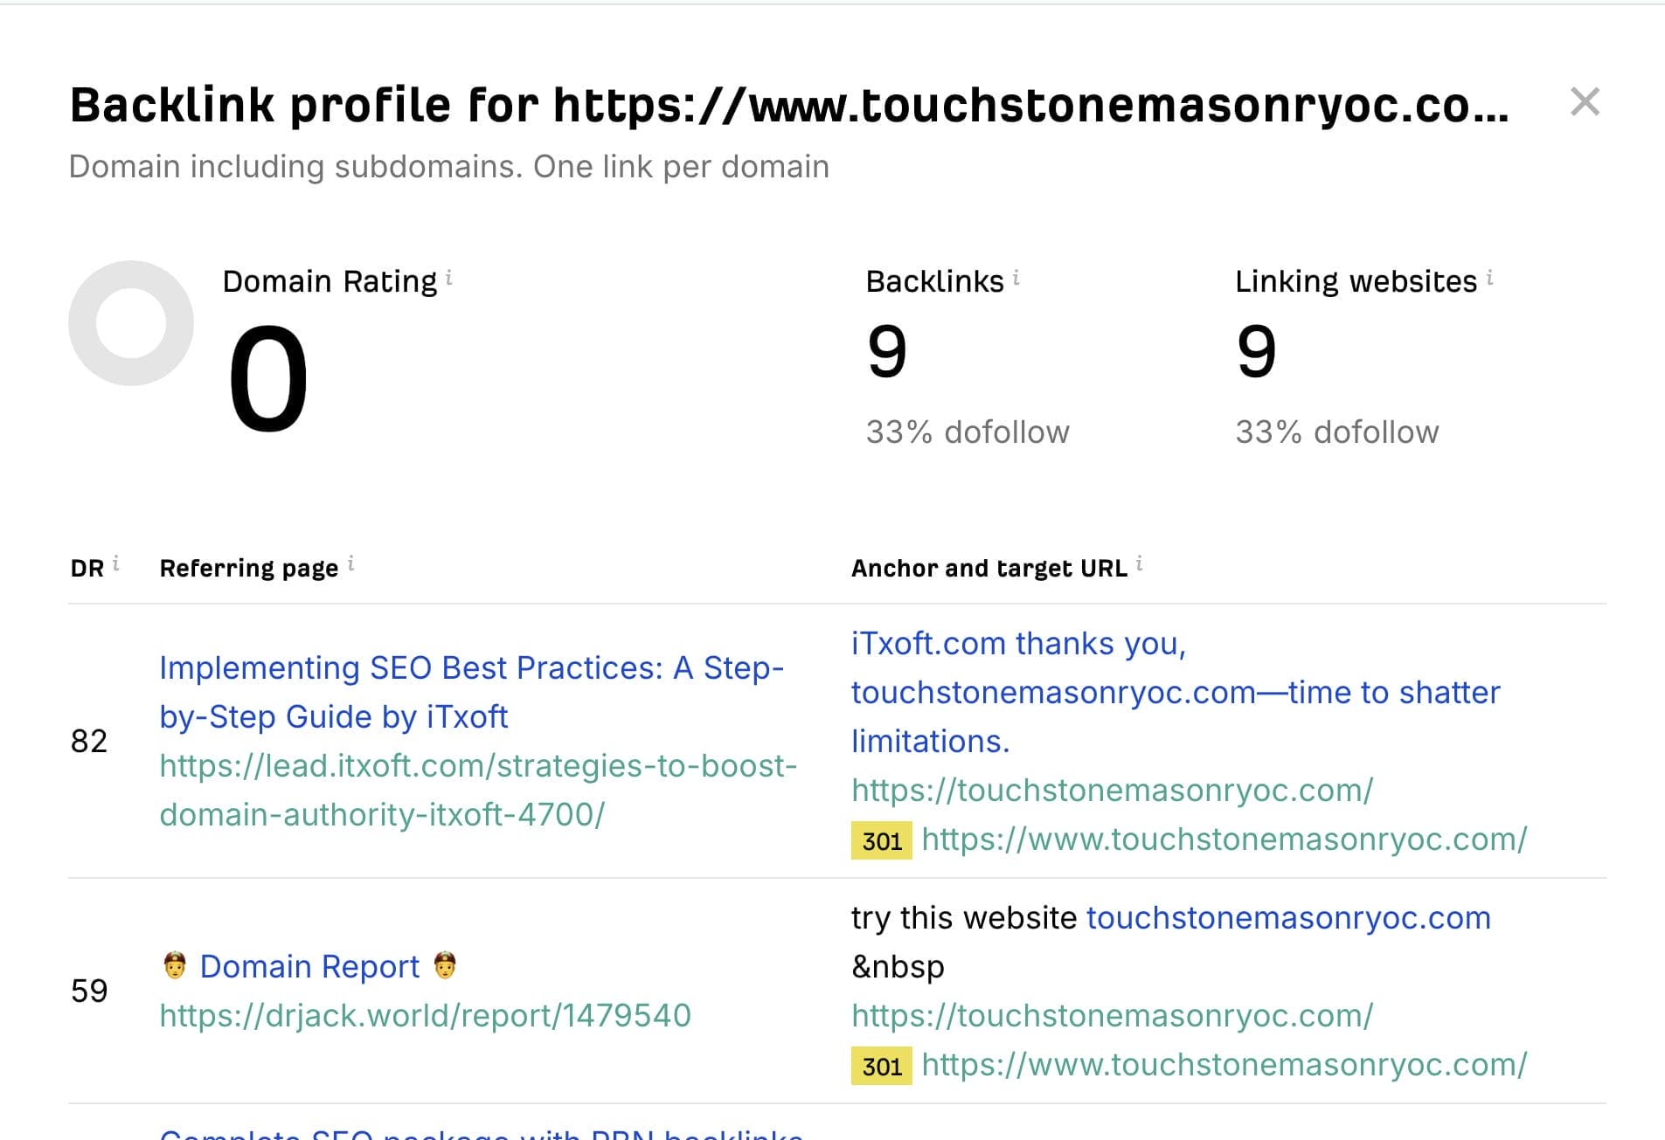This screenshot has width=1665, height=1140.
Task: Open touchstonemasonryoc.com target URL in first row
Action: [x=1111, y=791]
